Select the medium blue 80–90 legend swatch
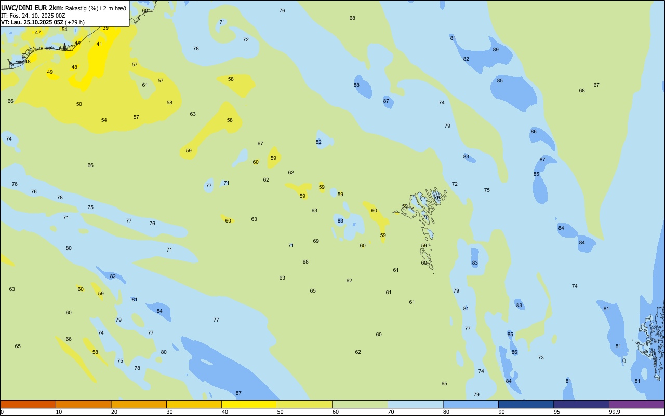Screen dimensions: 665x416 click(471, 404)
